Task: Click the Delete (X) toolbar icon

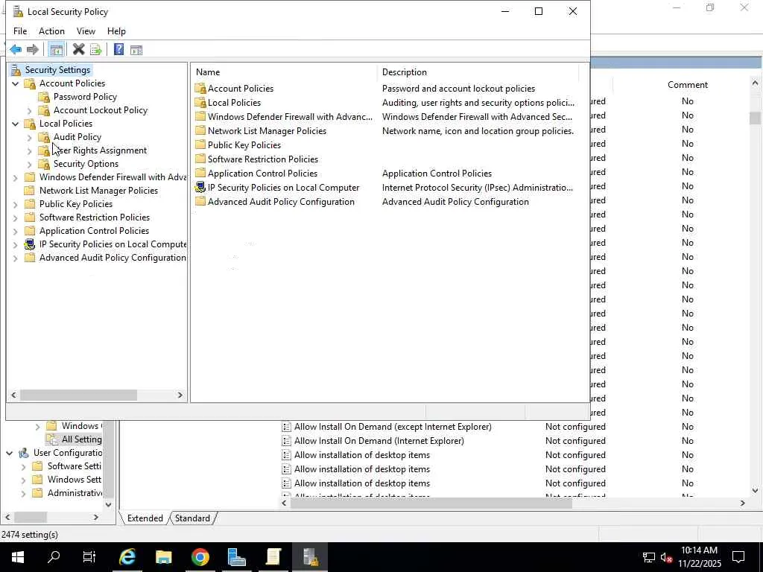Action: pyautogui.click(x=78, y=49)
